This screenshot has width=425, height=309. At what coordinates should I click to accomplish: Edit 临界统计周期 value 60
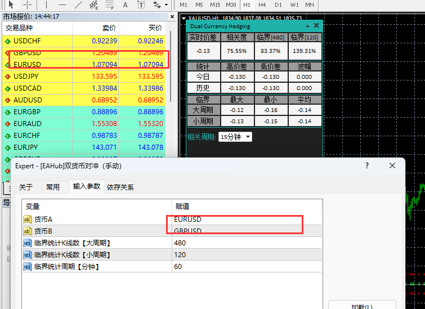[247, 266]
